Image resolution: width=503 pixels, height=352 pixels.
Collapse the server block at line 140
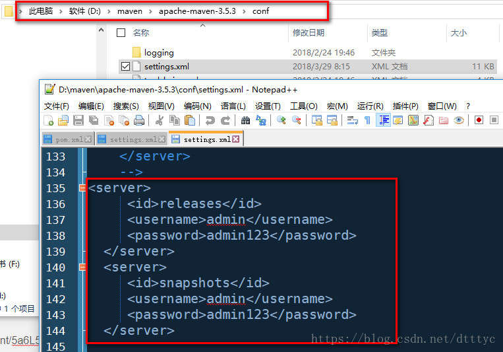82,267
